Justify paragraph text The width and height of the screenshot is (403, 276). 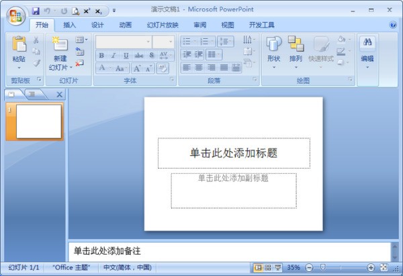click(224, 68)
